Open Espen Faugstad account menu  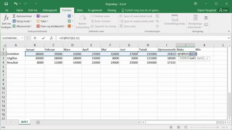[x=207, y=10]
